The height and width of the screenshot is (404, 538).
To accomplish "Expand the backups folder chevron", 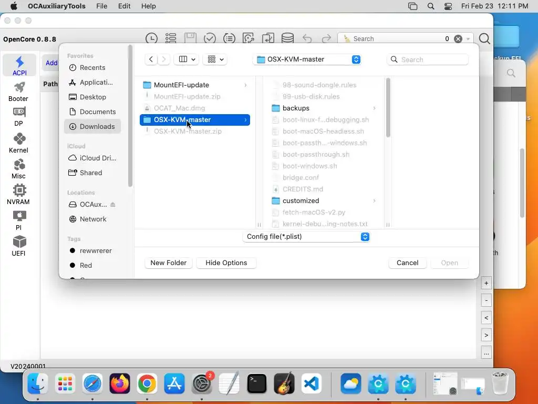I will (374, 108).
